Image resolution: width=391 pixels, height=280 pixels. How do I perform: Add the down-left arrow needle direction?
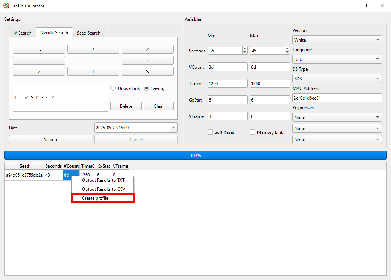click(x=39, y=71)
